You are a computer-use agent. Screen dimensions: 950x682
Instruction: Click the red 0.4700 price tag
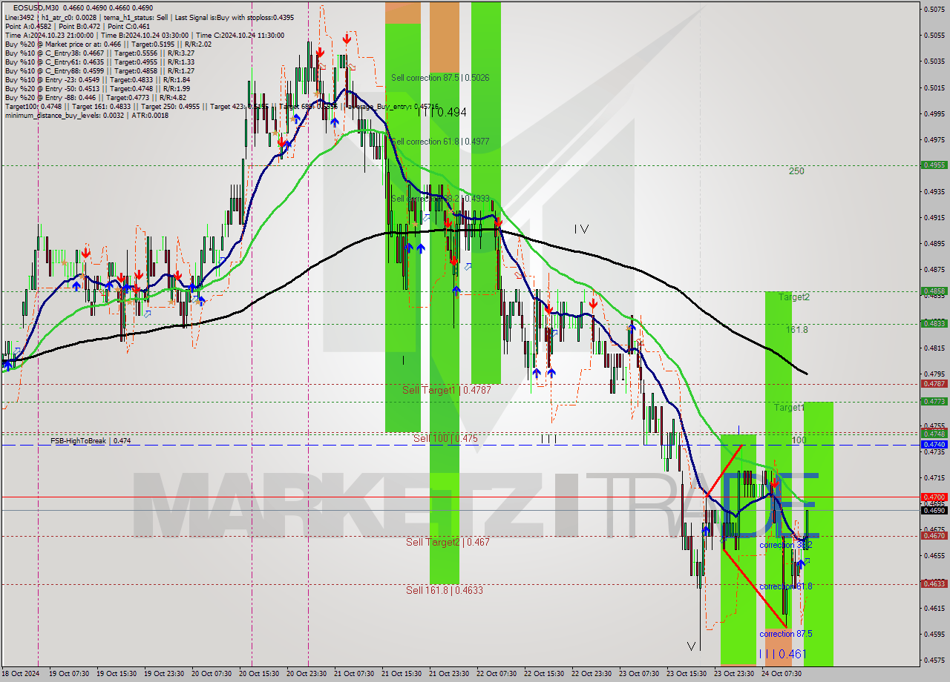[934, 497]
